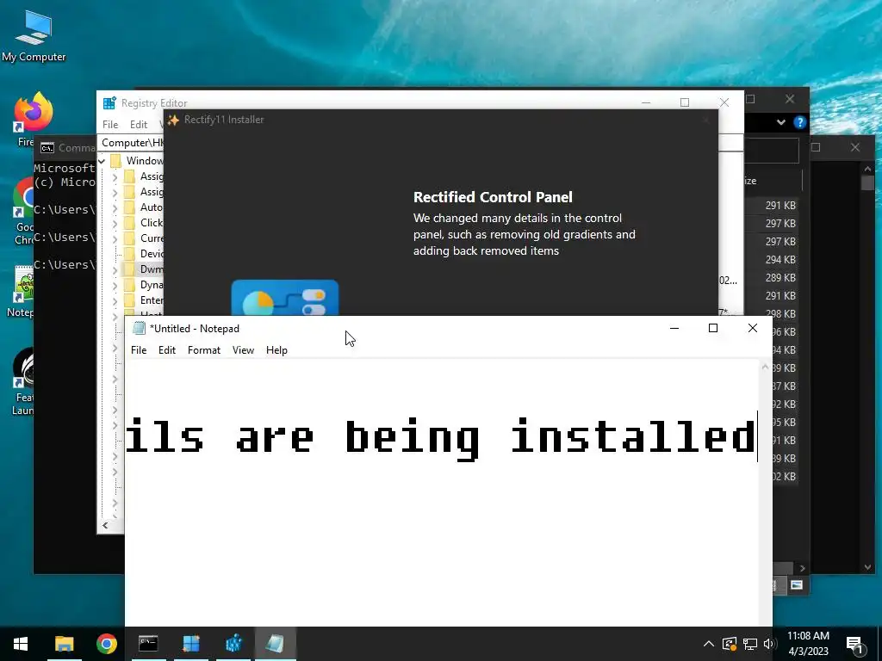
Task: Click the security warning tray icon
Action: [x=730, y=644]
